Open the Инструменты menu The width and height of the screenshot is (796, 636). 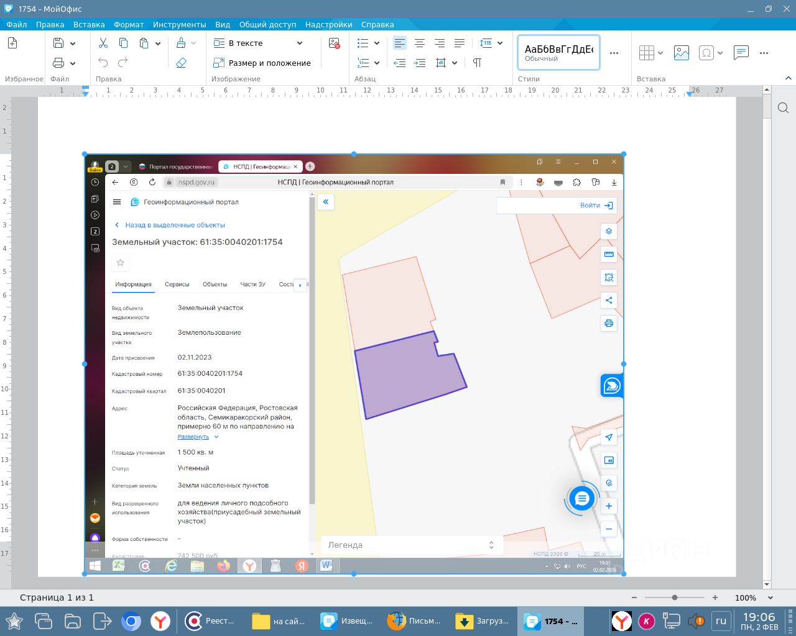(x=179, y=24)
